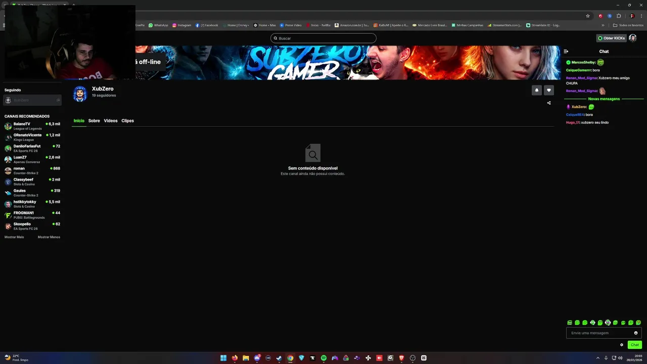647x364 pixels.
Task: Show hidden system tray icons
Action: [x=597, y=358]
